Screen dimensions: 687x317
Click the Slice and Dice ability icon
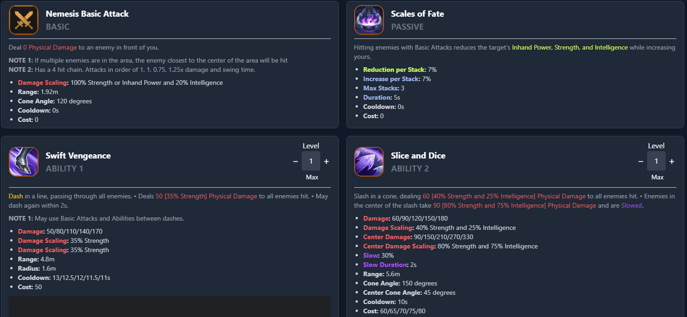[369, 162]
